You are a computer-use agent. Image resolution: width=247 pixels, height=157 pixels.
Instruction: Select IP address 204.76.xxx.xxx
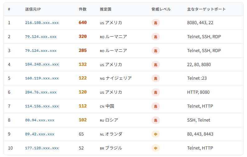[41, 92]
